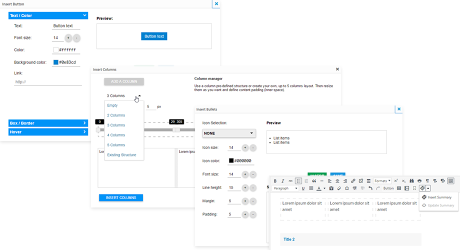Insert blockquote from editor toolbar

point(314,181)
